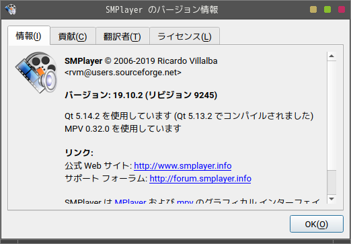Screen dimensions: 351x244
Task: Click the Qt 5.14.2 usage line
Action: pos(189,116)
